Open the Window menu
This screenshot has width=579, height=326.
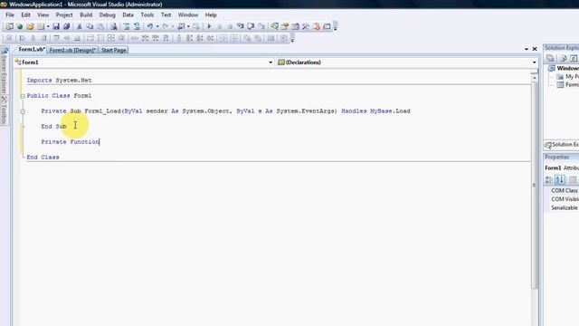(x=188, y=14)
